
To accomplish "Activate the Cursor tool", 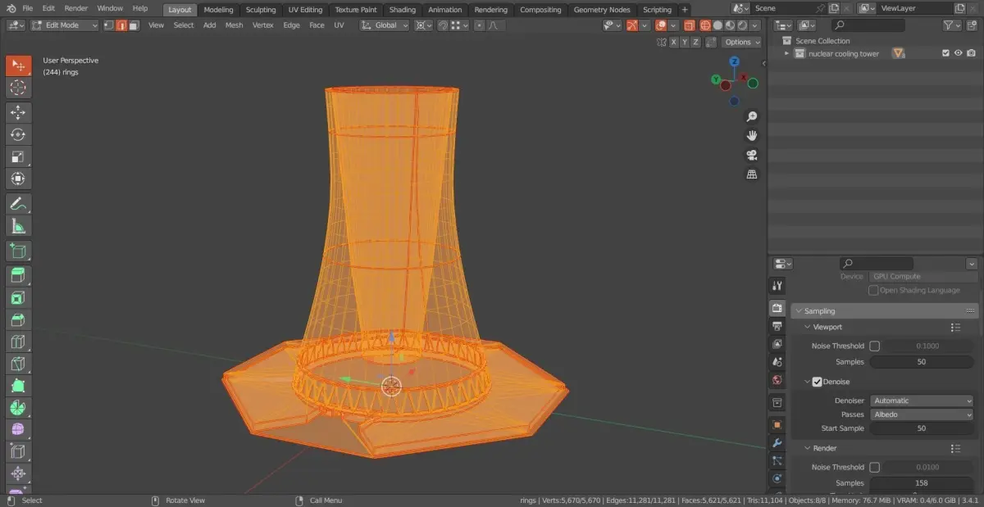I will tap(18, 88).
